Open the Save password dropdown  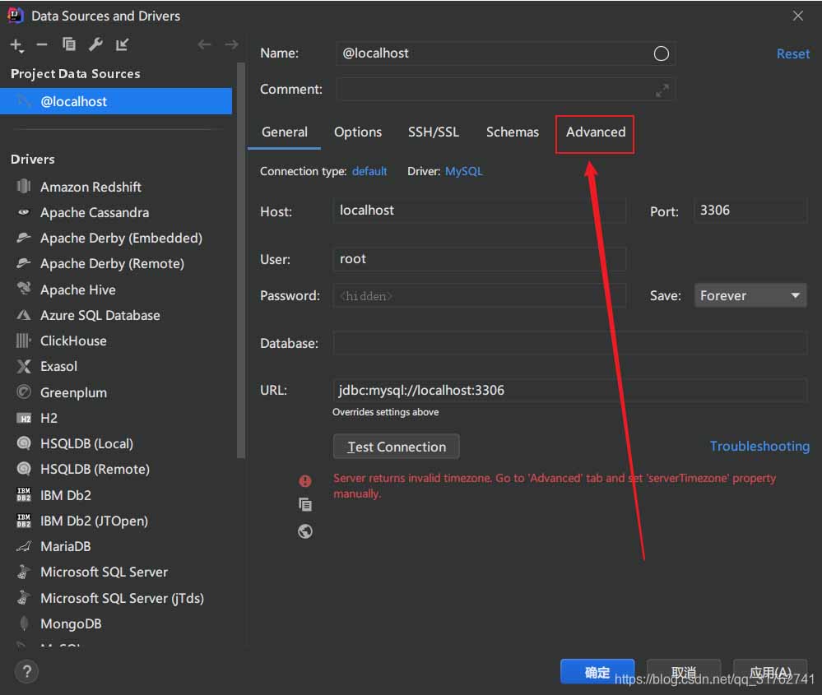(x=750, y=295)
